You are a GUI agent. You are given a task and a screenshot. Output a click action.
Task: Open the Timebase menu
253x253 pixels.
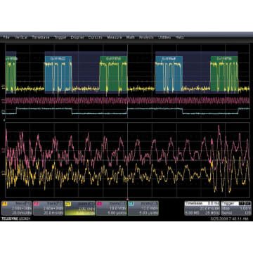pos(41,37)
